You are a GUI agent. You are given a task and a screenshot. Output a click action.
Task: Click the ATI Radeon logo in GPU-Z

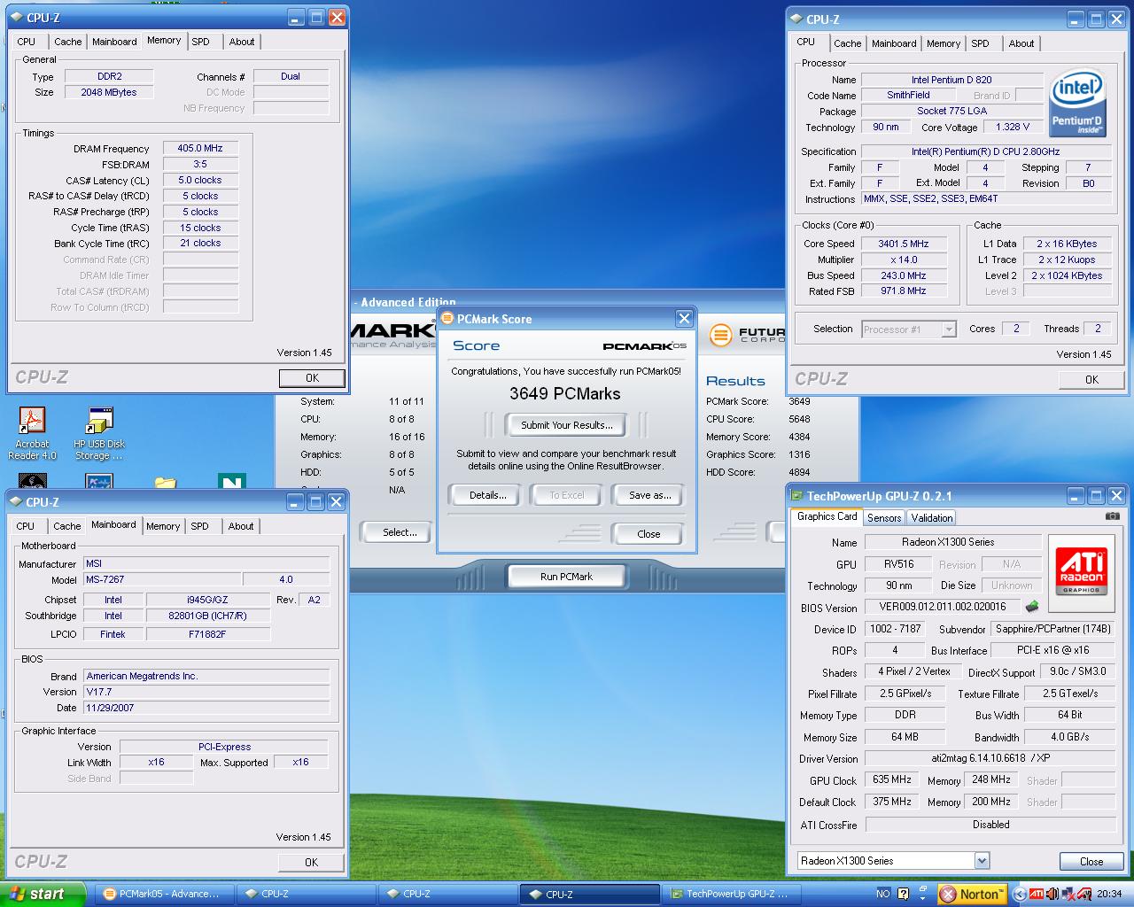[x=1081, y=572]
